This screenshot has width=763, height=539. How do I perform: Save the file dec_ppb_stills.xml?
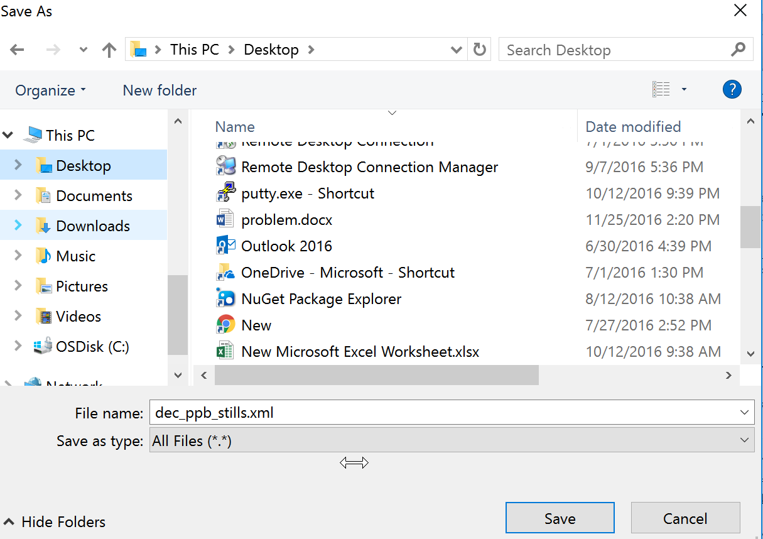click(560, 518)
